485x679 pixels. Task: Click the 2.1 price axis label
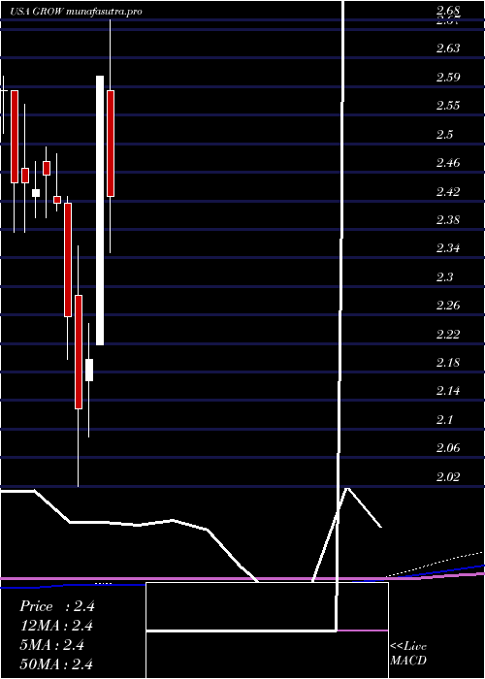(444, 420)
